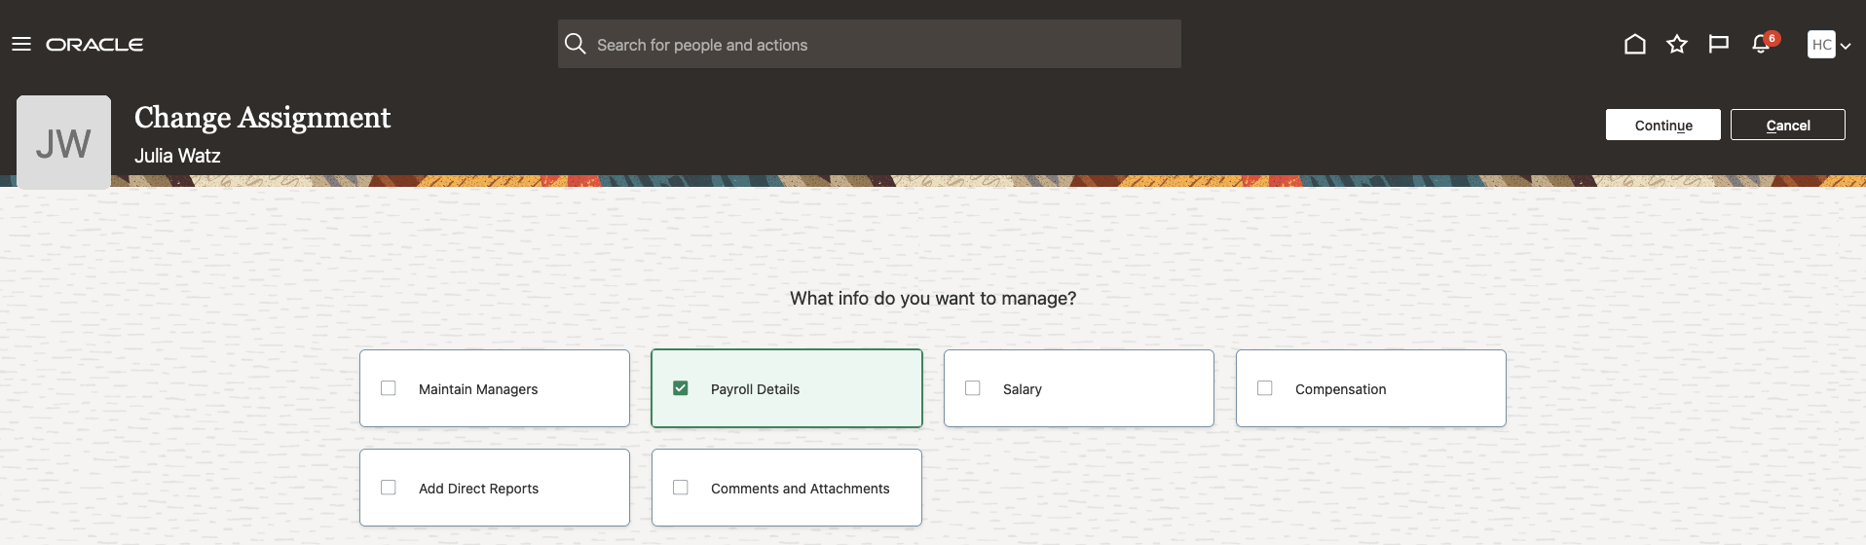Expand the HC user account dropdown arrow
This screenshot has width=1866, height=545.
coord(1846,46)
